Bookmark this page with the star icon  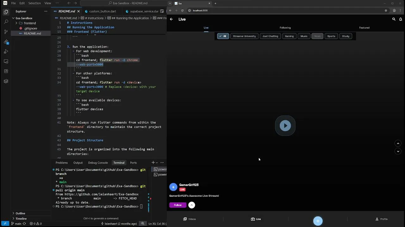click(x=386, y=10)
